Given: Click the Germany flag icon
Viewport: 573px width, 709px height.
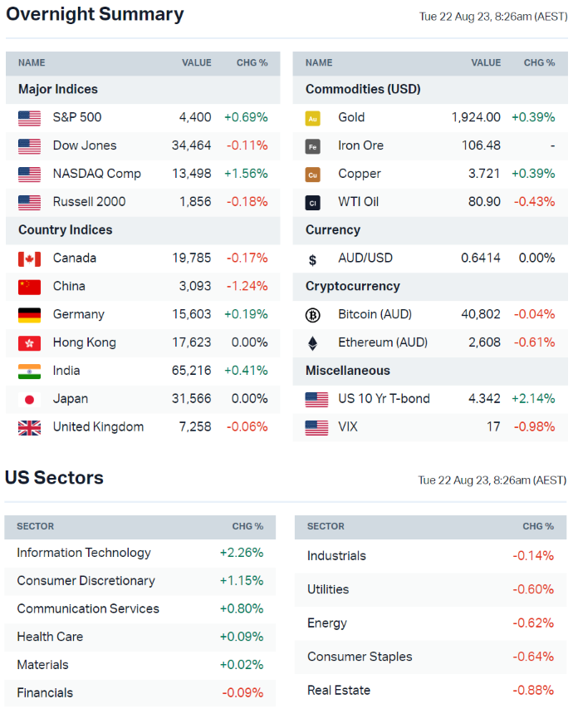Looking at the screenshot, I should tap(29, 315).
